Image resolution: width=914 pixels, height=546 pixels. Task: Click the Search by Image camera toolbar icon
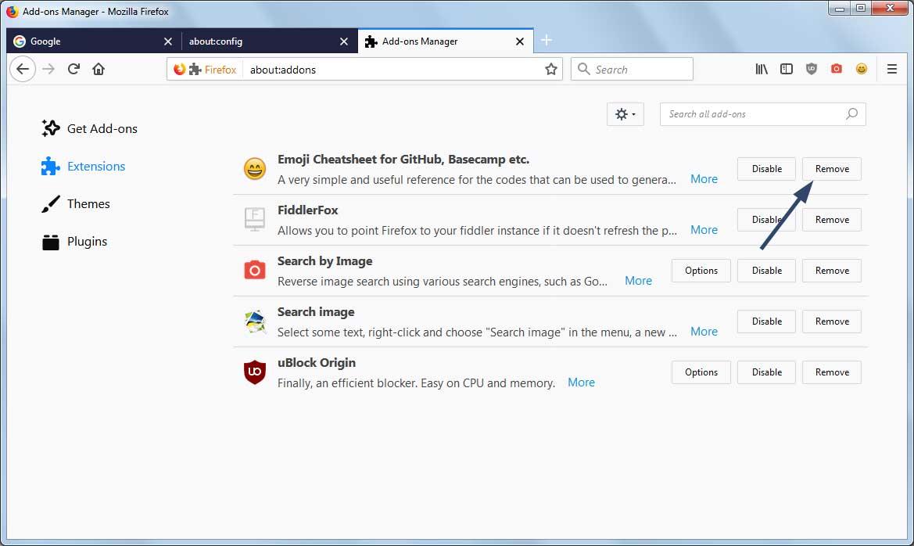836,69
